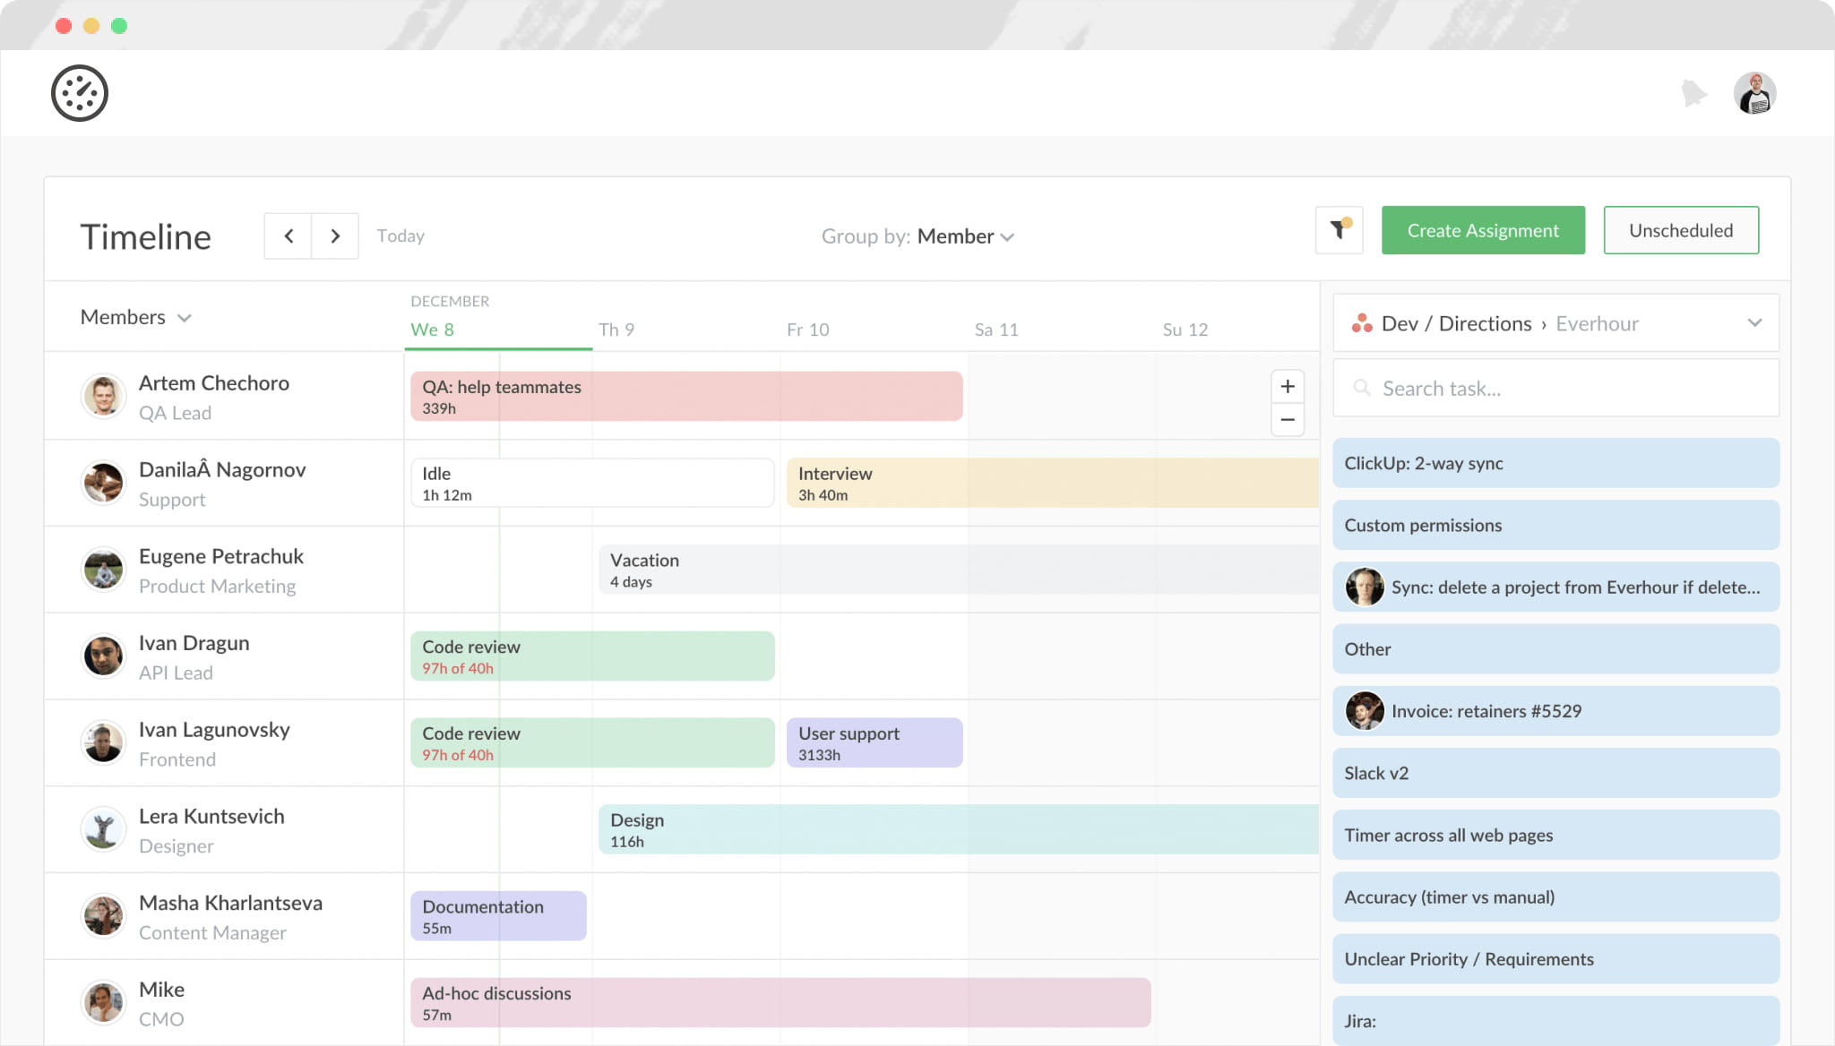Select the Fr 10 date column header
This screenshot has width=1835, height=1046.
tap(807, 330)
